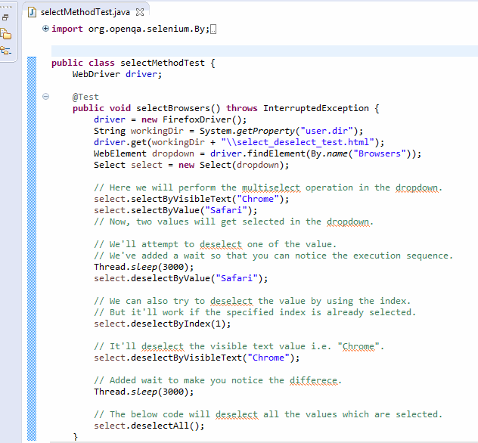Click the deselectByValue("Safari") line
The image size is (478, 443).
[x=181, y=278]
